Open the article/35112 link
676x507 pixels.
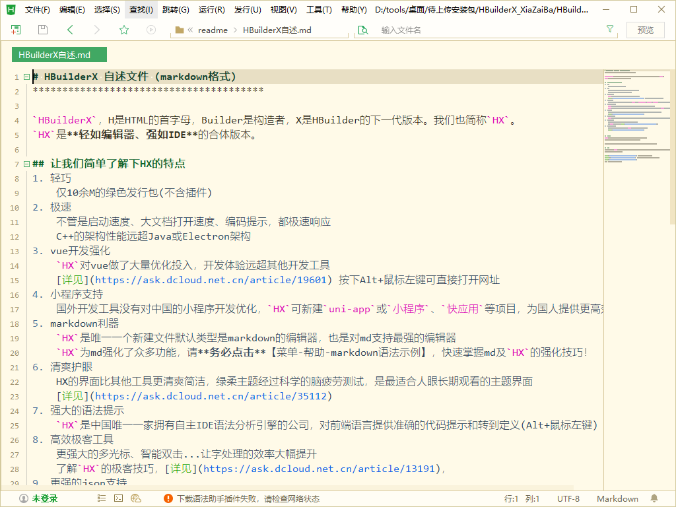click(x=211, y=396)
